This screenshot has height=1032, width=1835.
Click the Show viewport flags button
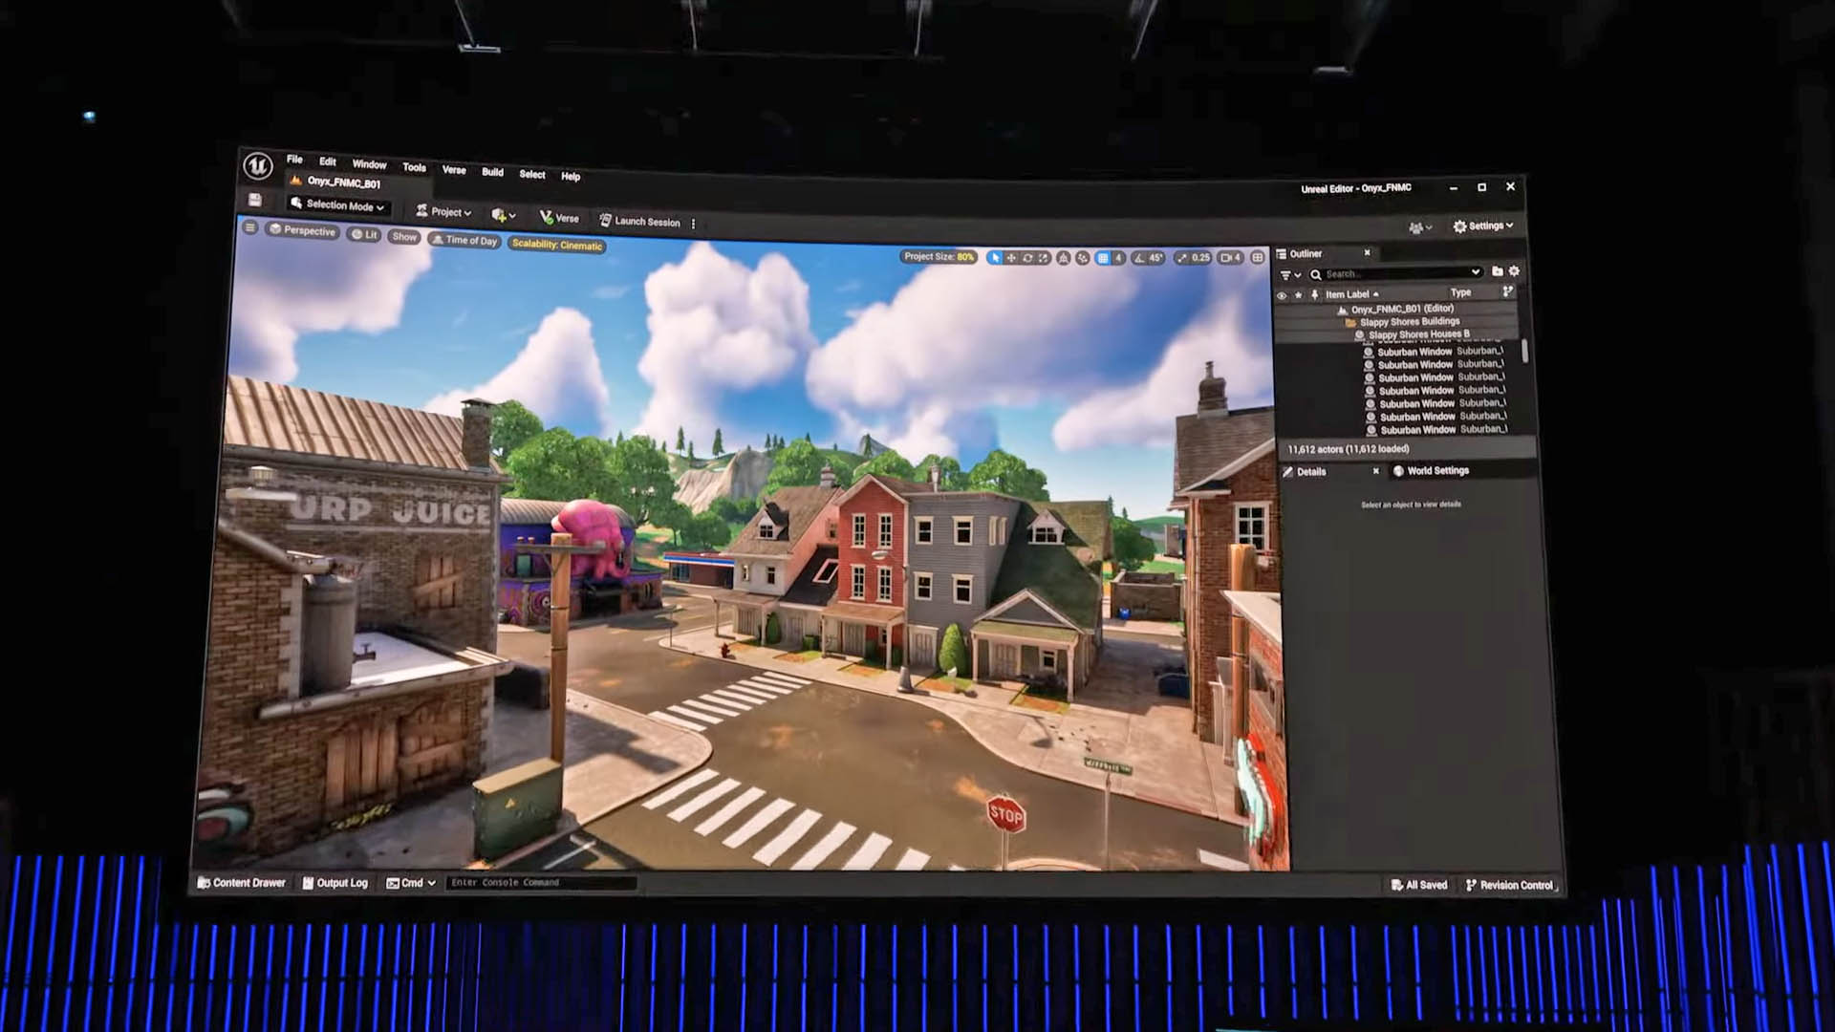pyautogui.click(x=404, y=236)
